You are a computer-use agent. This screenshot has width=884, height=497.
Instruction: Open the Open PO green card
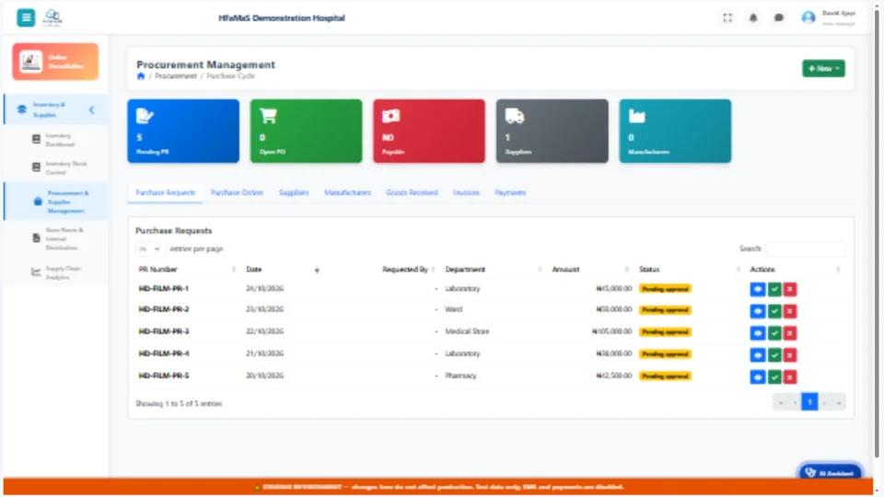click(x=306, y=131)
